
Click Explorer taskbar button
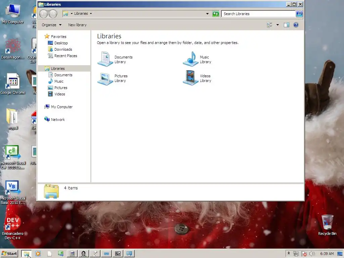pos(27,254)
